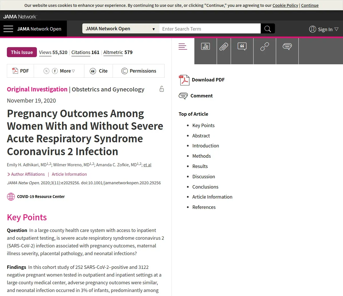View the Views 55,520 metric

tap(53, 52)
